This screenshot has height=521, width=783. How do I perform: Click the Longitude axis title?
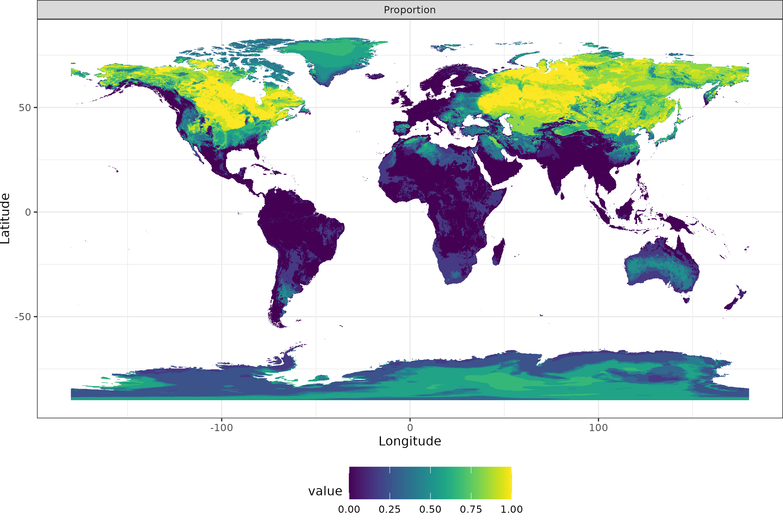click(410, 441)
